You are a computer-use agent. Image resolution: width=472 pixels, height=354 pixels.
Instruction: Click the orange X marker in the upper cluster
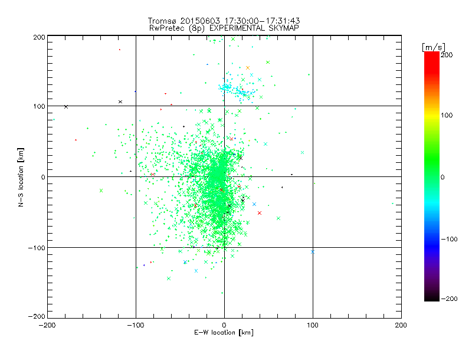point(248,68)
